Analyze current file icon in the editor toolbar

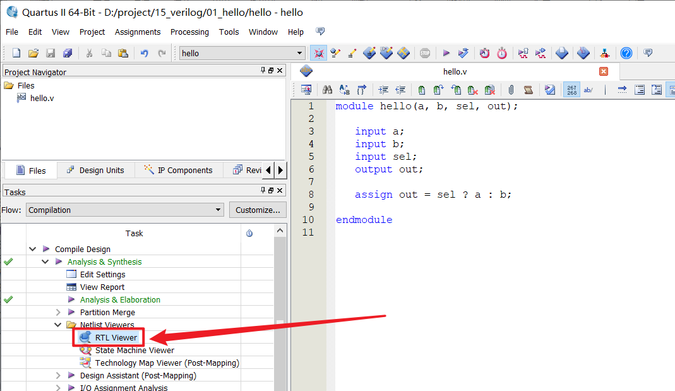point(550,90)
